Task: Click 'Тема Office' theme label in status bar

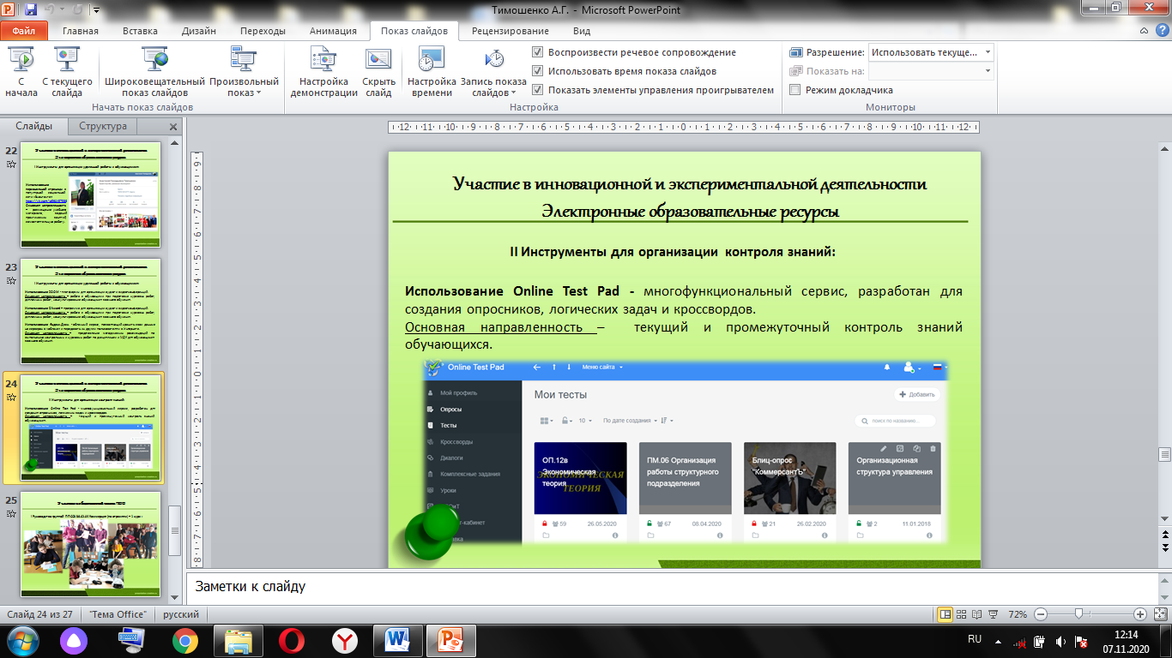Action: pos(118,614)
